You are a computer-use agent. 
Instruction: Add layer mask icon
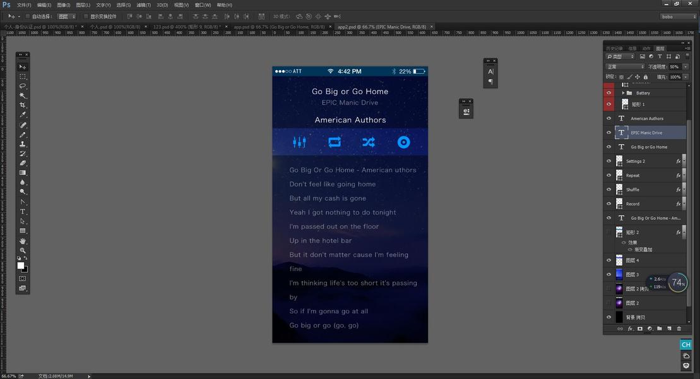(x=640, y=328)
